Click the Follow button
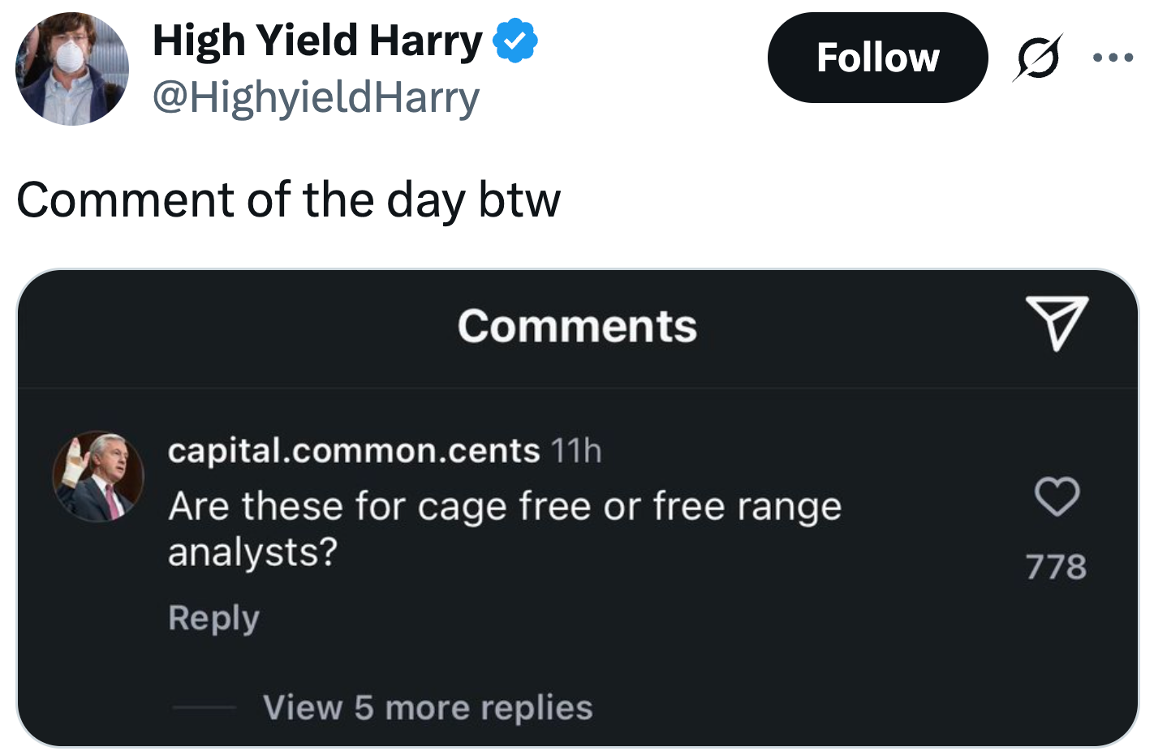Viewport: 1154px width, 751px height. (x=876, y=58)
